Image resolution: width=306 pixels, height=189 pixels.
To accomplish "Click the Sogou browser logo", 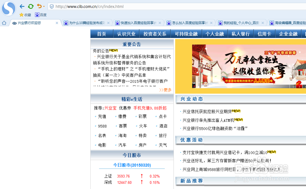I will [8, 9].
